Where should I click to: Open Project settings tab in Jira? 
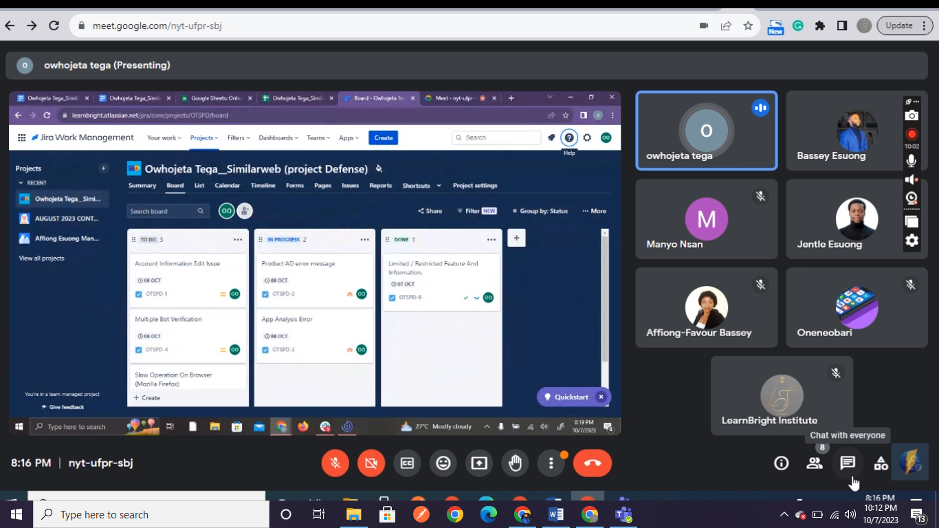coord(475,186)
